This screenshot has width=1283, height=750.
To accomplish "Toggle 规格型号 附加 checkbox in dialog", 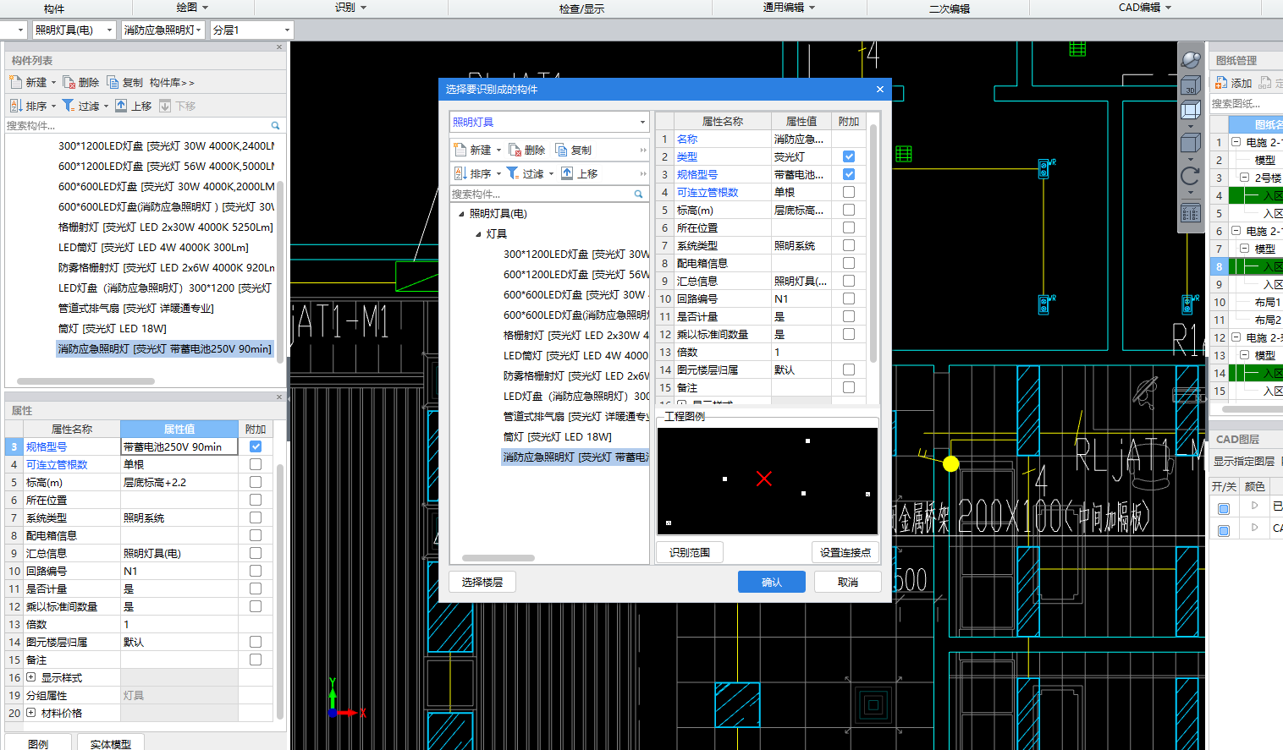I will point(849,174).
